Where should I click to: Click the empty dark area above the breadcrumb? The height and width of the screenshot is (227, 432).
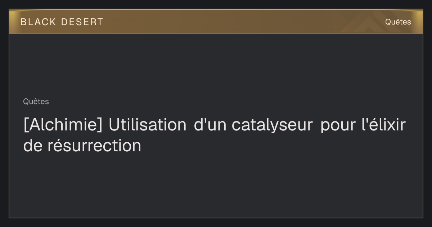(x=216, y=65)
